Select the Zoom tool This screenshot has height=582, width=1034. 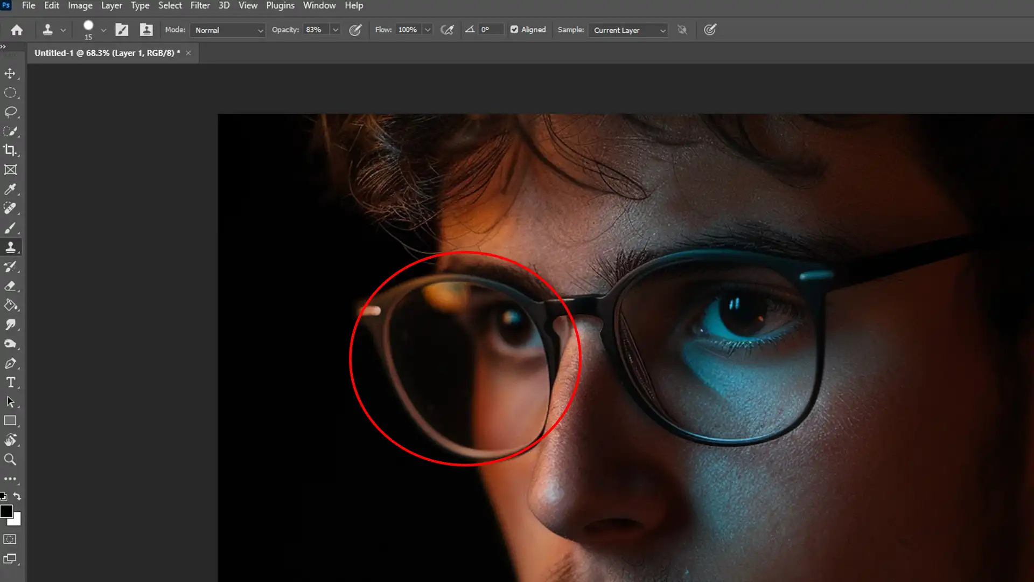10,459
